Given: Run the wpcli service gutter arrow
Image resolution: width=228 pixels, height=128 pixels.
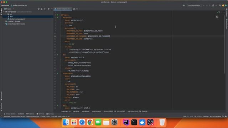Looking at the screenshot, I should (x=57, y=105).
